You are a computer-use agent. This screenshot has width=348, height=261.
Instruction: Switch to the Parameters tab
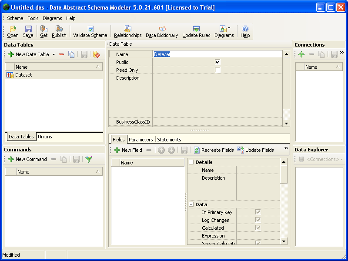tap(141, 140)
